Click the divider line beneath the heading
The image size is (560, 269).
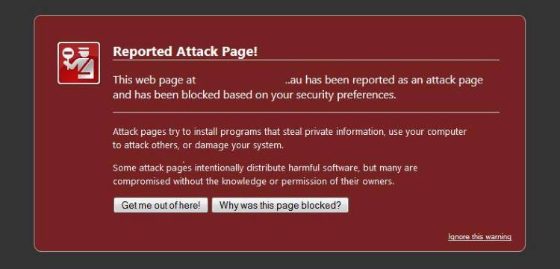[x=306, y=60]
